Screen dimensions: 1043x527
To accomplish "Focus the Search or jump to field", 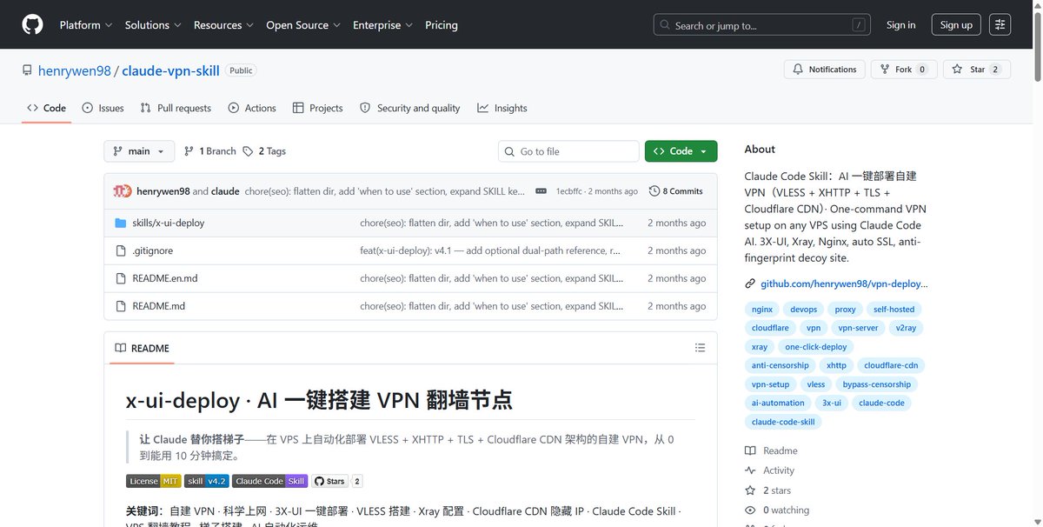I will pos(762,25).
